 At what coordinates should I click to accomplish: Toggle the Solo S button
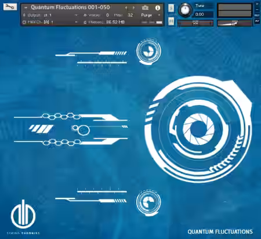(x=171, y=8)
